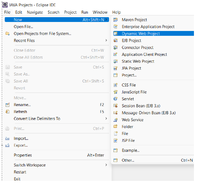The image size is (199, 186).
Task: Open the Project menu
Action: (70, 12)
